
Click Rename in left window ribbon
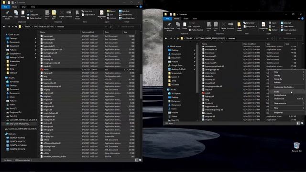click(69, 14)
